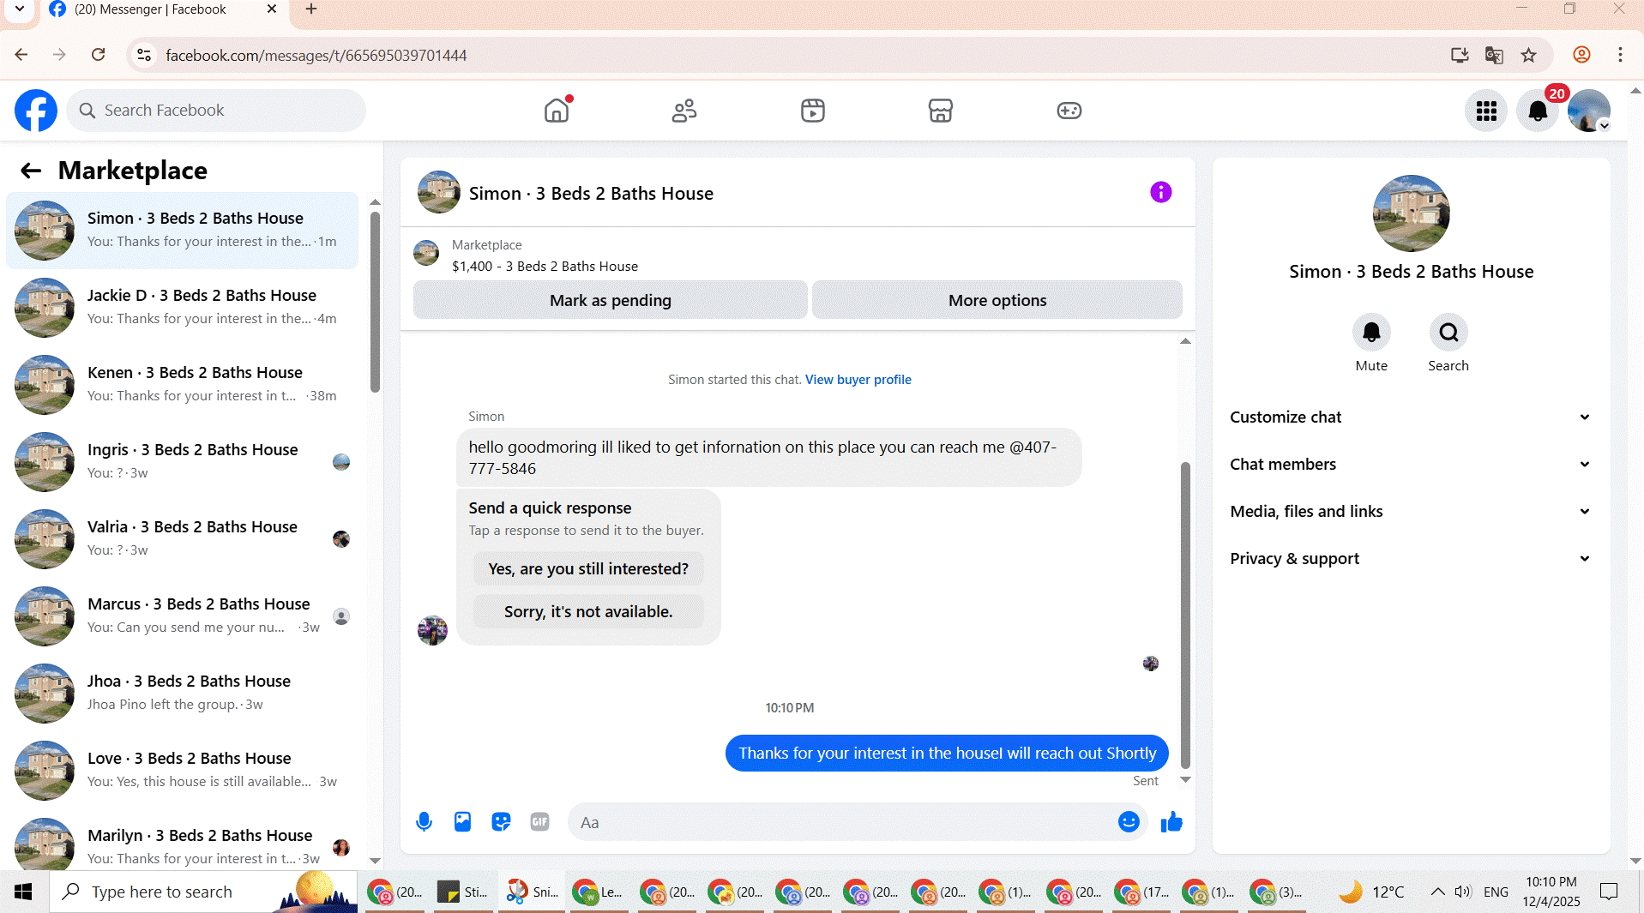Click the Search Facebook field

216,111
